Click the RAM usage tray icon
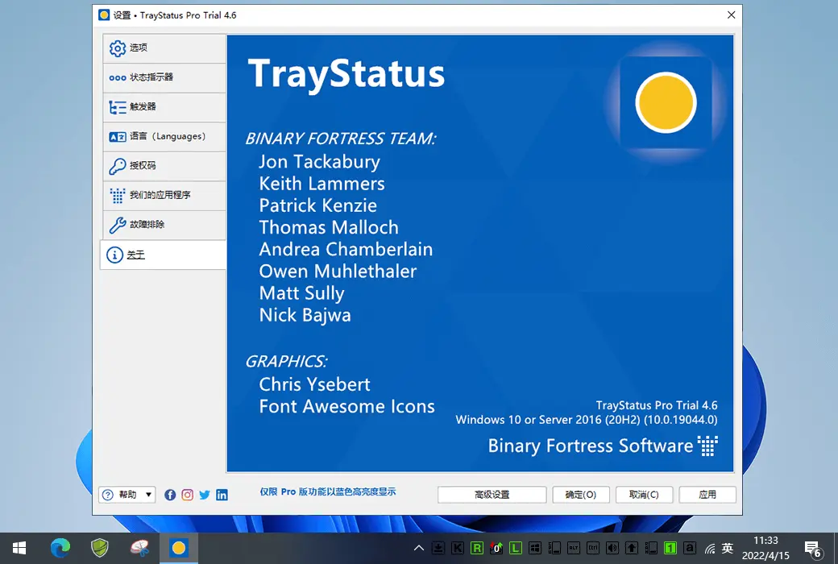Screen dimensions: 838x564 [x=651, y=548]
